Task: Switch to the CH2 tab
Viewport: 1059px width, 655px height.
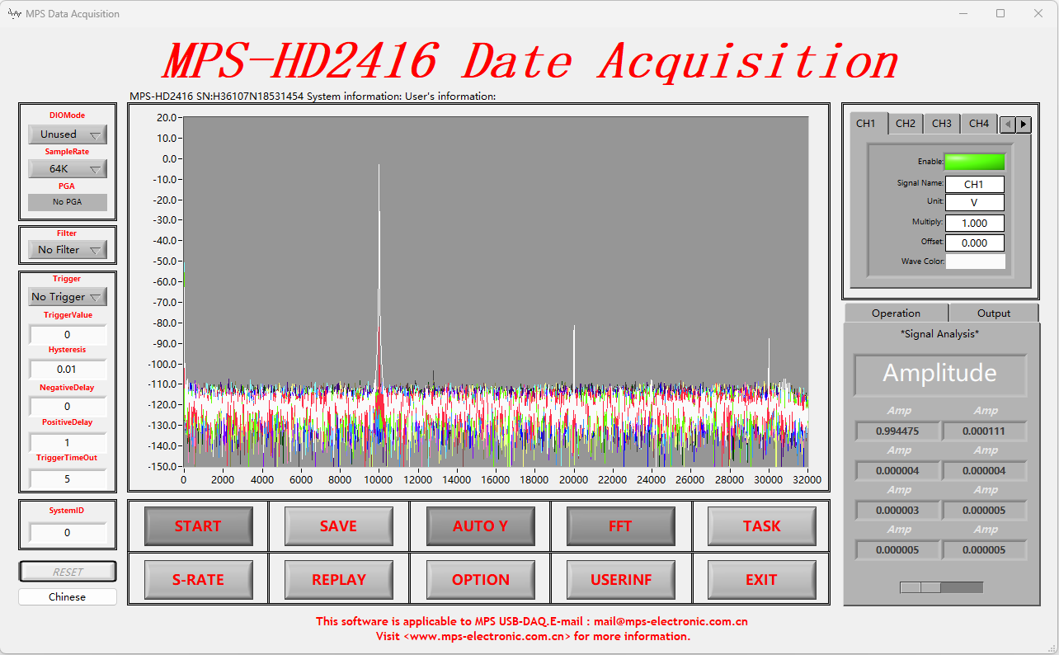Action: 906,124
